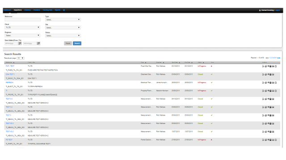
Task: Click the clipboard icon in the PD TEST row
Action: [x=276, y=140]
